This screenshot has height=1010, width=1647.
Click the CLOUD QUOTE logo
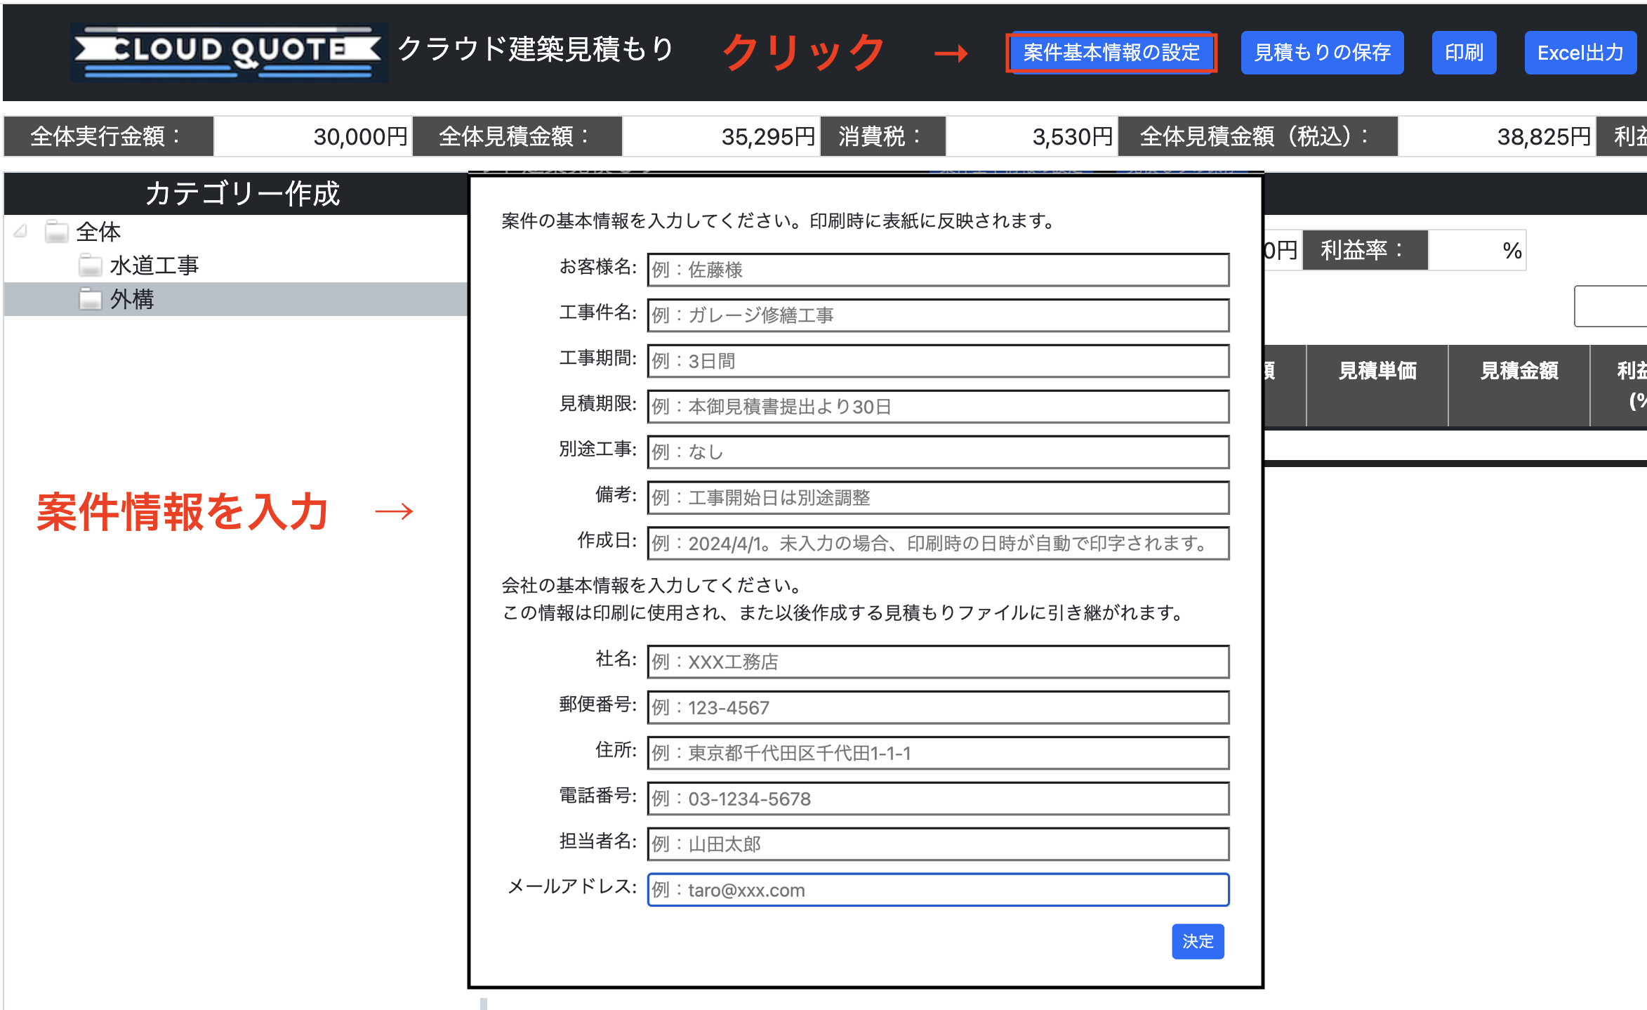coord(229,53)
